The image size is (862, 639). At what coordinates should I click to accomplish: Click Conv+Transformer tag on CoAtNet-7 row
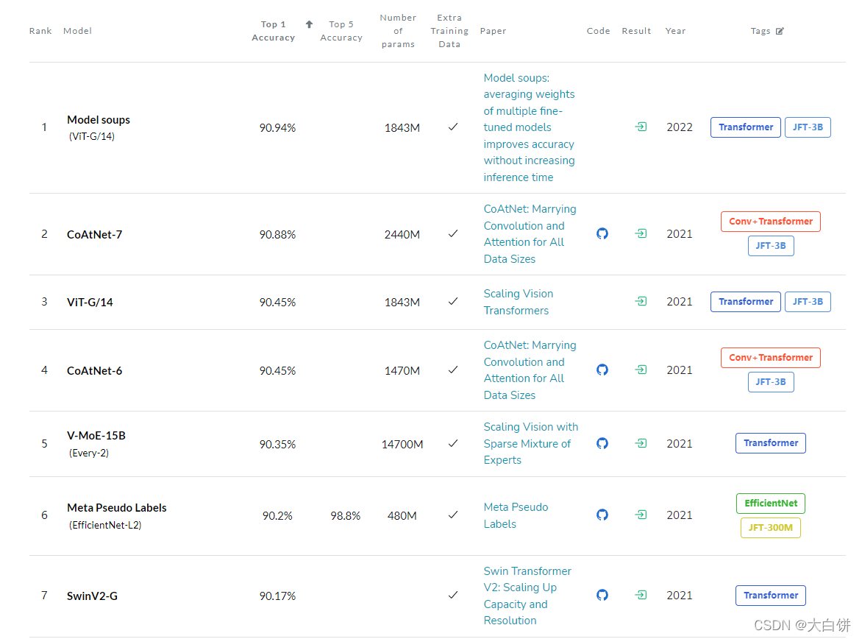click(x=771, y=222)
